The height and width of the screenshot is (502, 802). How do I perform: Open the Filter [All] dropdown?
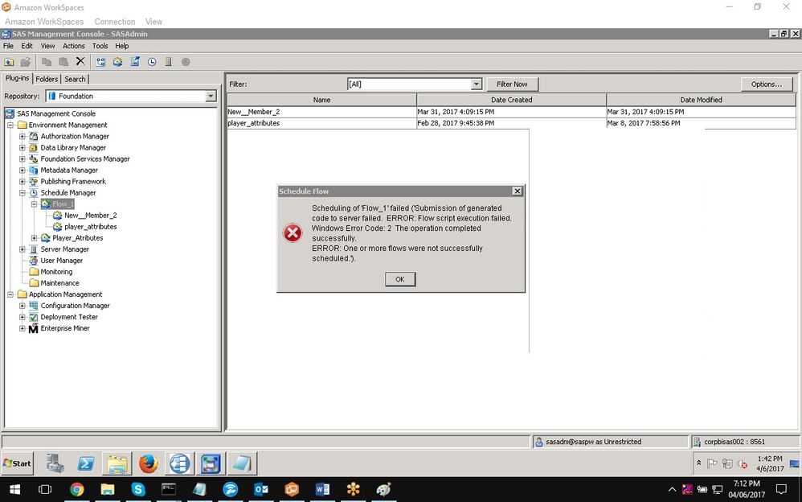point(477,84)
